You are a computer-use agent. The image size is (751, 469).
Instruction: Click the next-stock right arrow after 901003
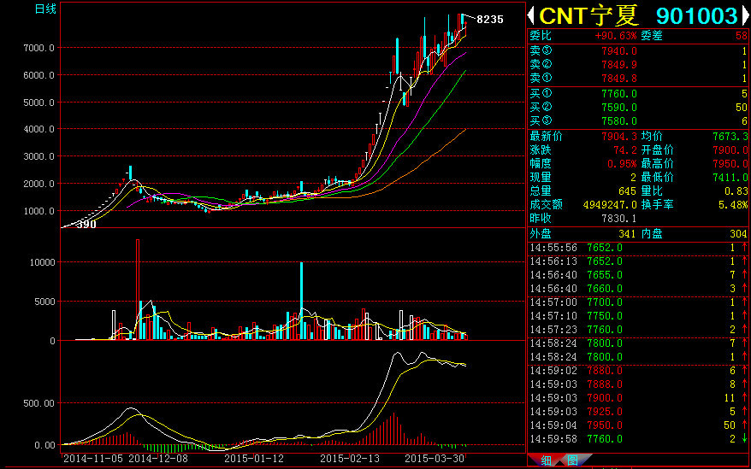click(x=746, y=15)
